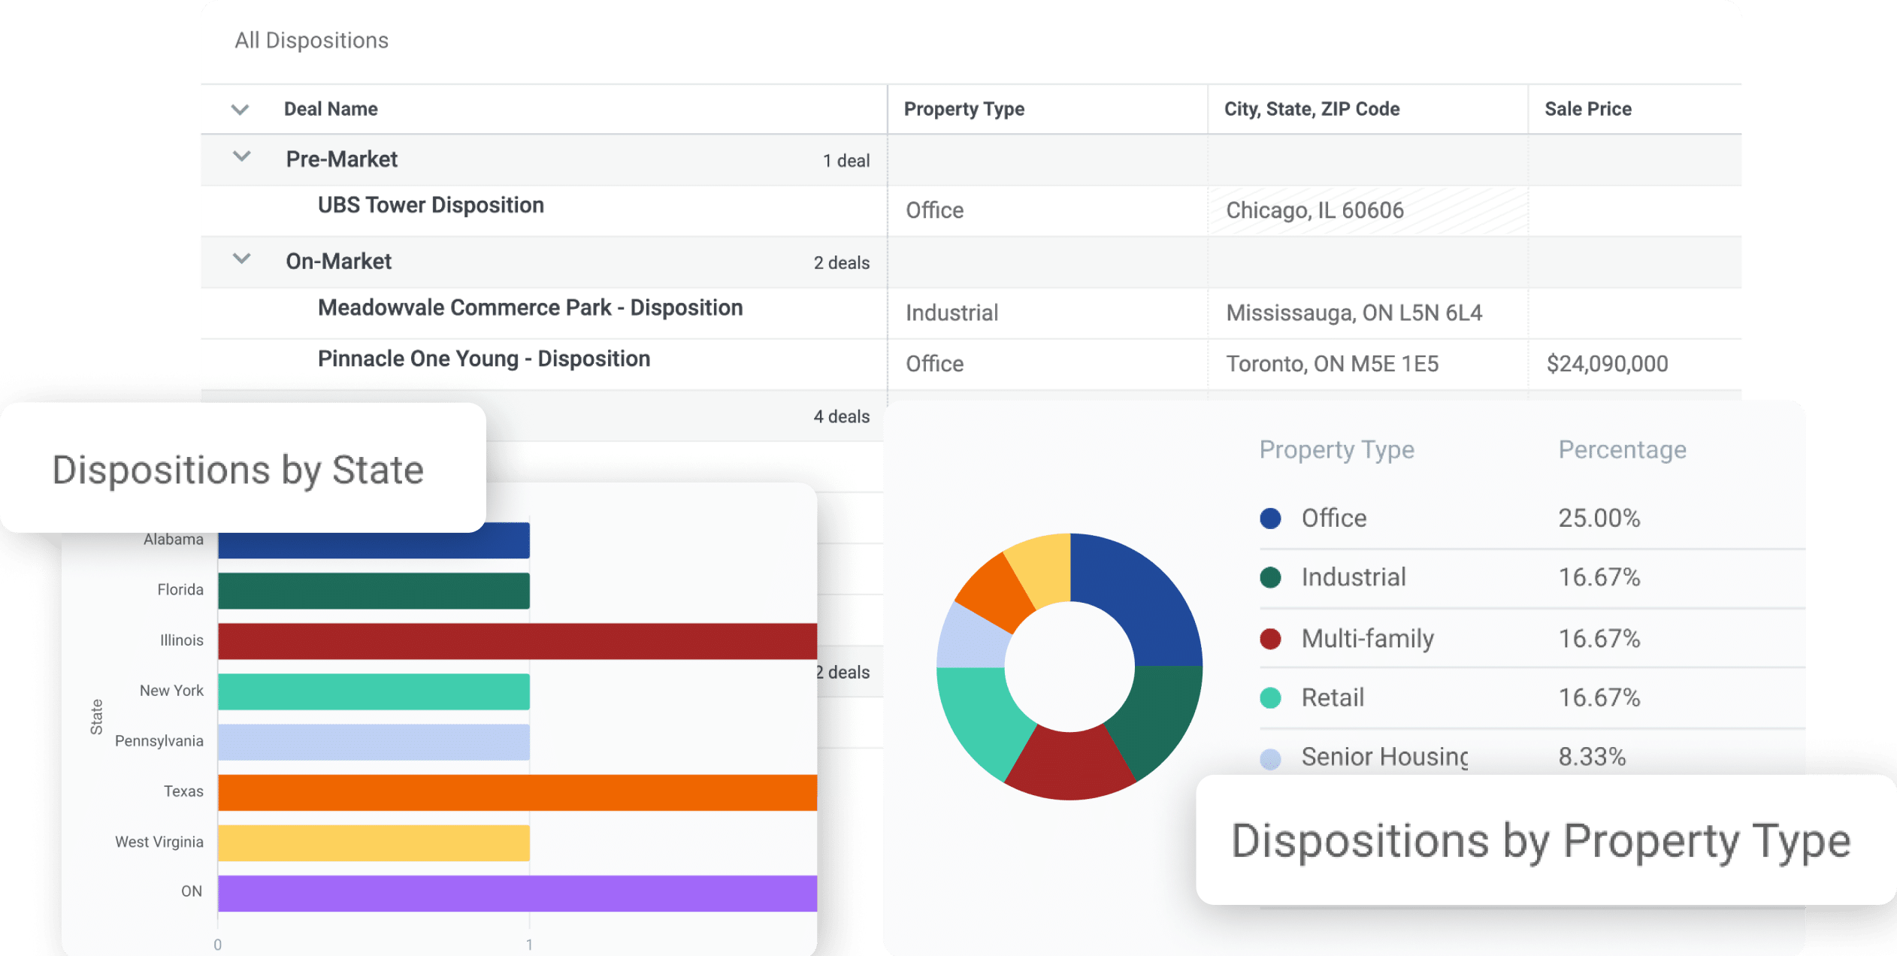Select the green Industrial legend dot
This screenshot has height=956, width=1897.
pos(1270,577)
